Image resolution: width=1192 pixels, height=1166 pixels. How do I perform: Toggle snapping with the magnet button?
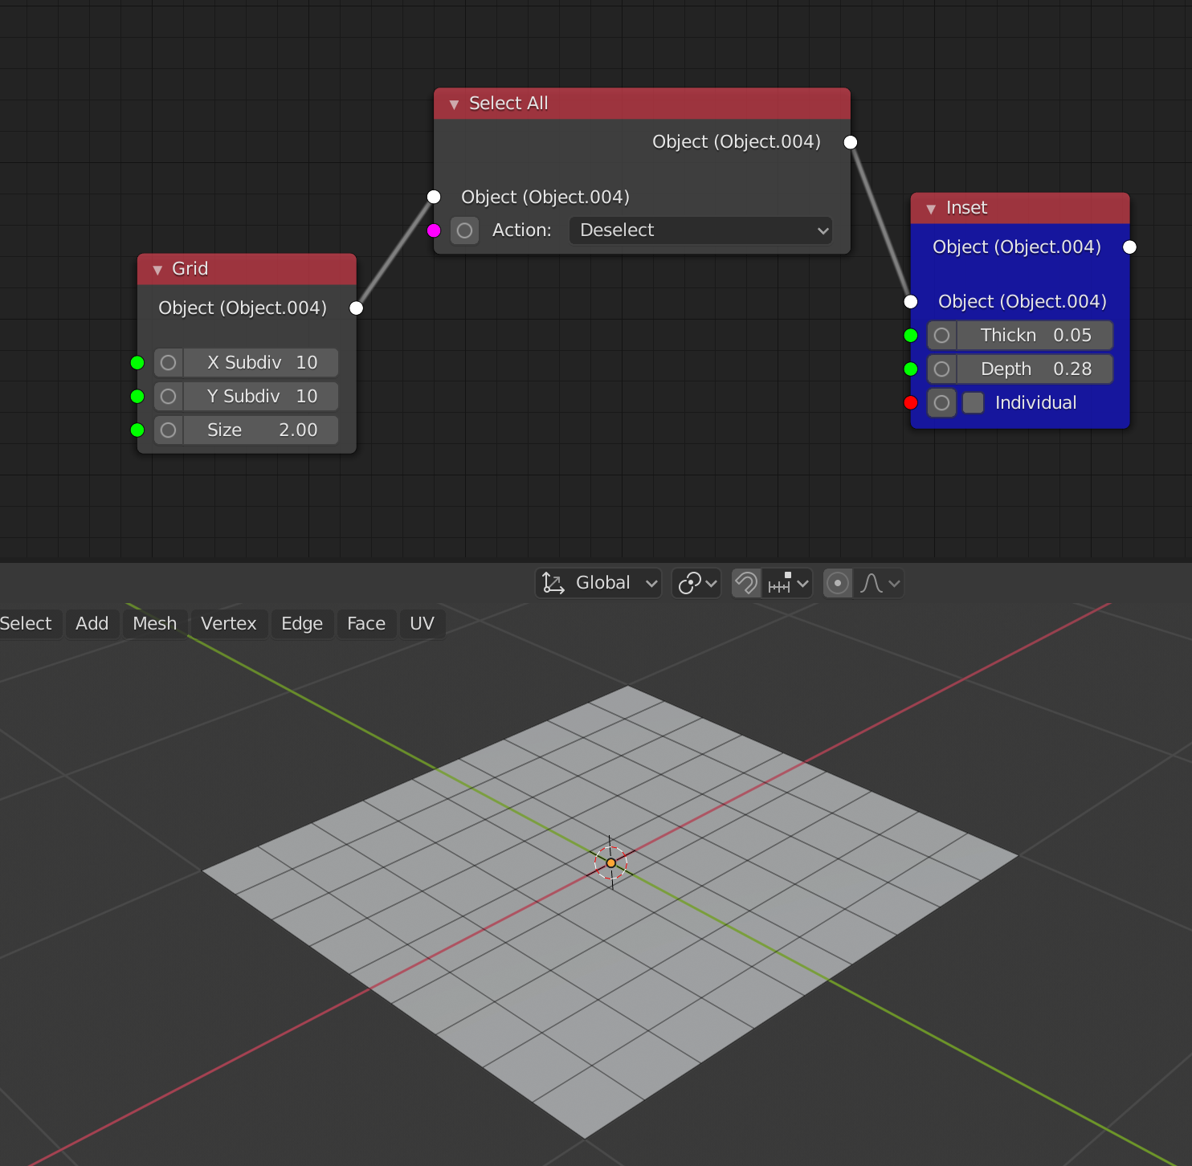pyautogui.click(x=746, y=583)
